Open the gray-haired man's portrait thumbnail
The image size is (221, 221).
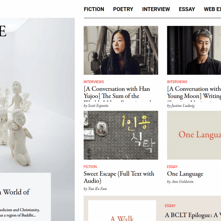coord(194,50)
